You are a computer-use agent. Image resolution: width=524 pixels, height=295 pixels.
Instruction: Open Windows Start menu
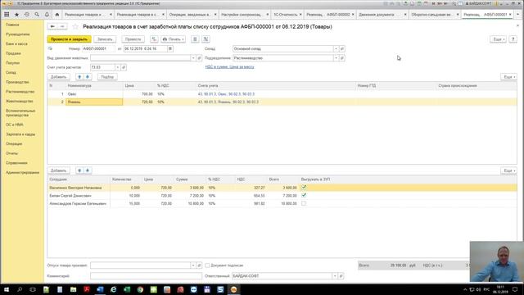pyautogui.click(x=6, y=289)
